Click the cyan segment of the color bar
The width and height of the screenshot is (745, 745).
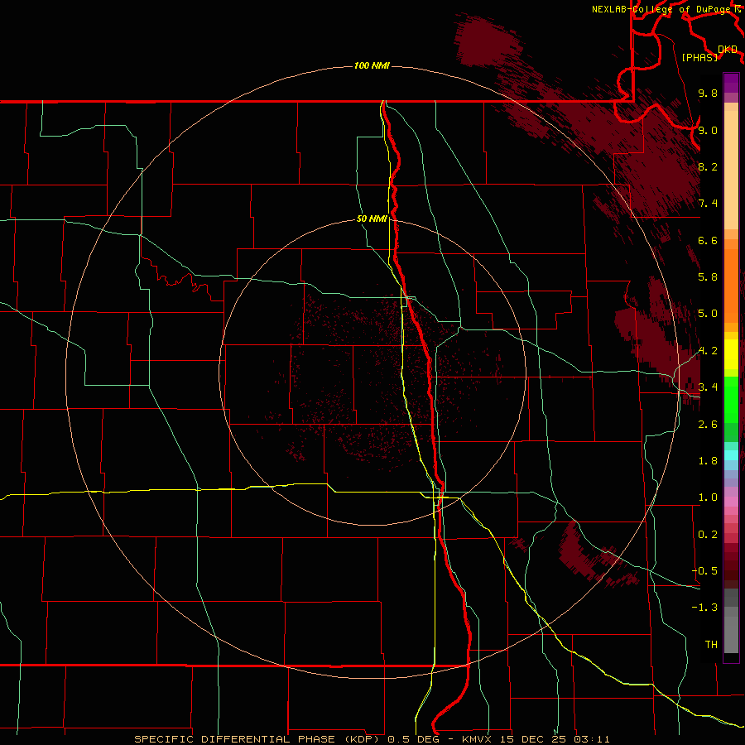point(731,454)
